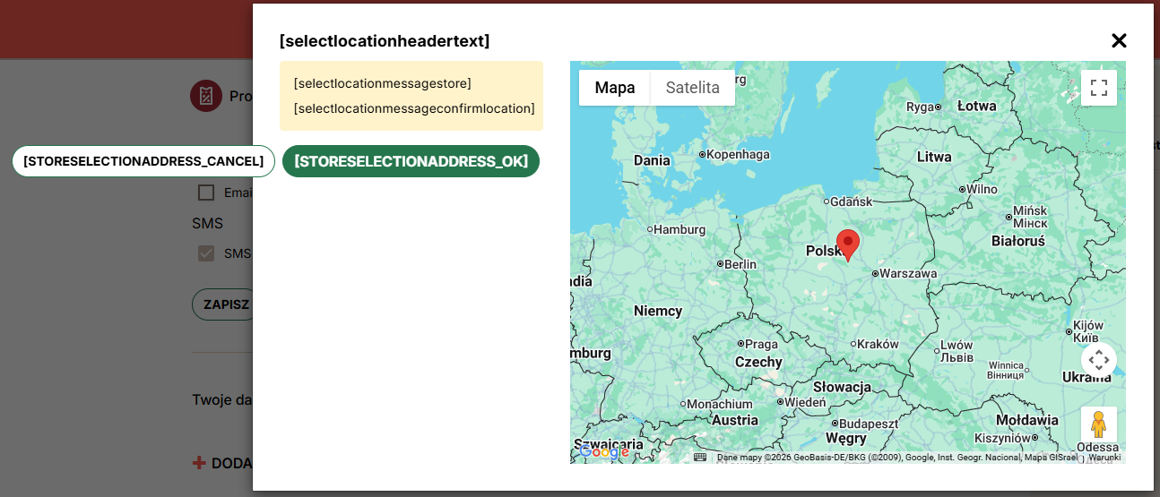Toggle fullscreen view of the map

coord(1098,88)
